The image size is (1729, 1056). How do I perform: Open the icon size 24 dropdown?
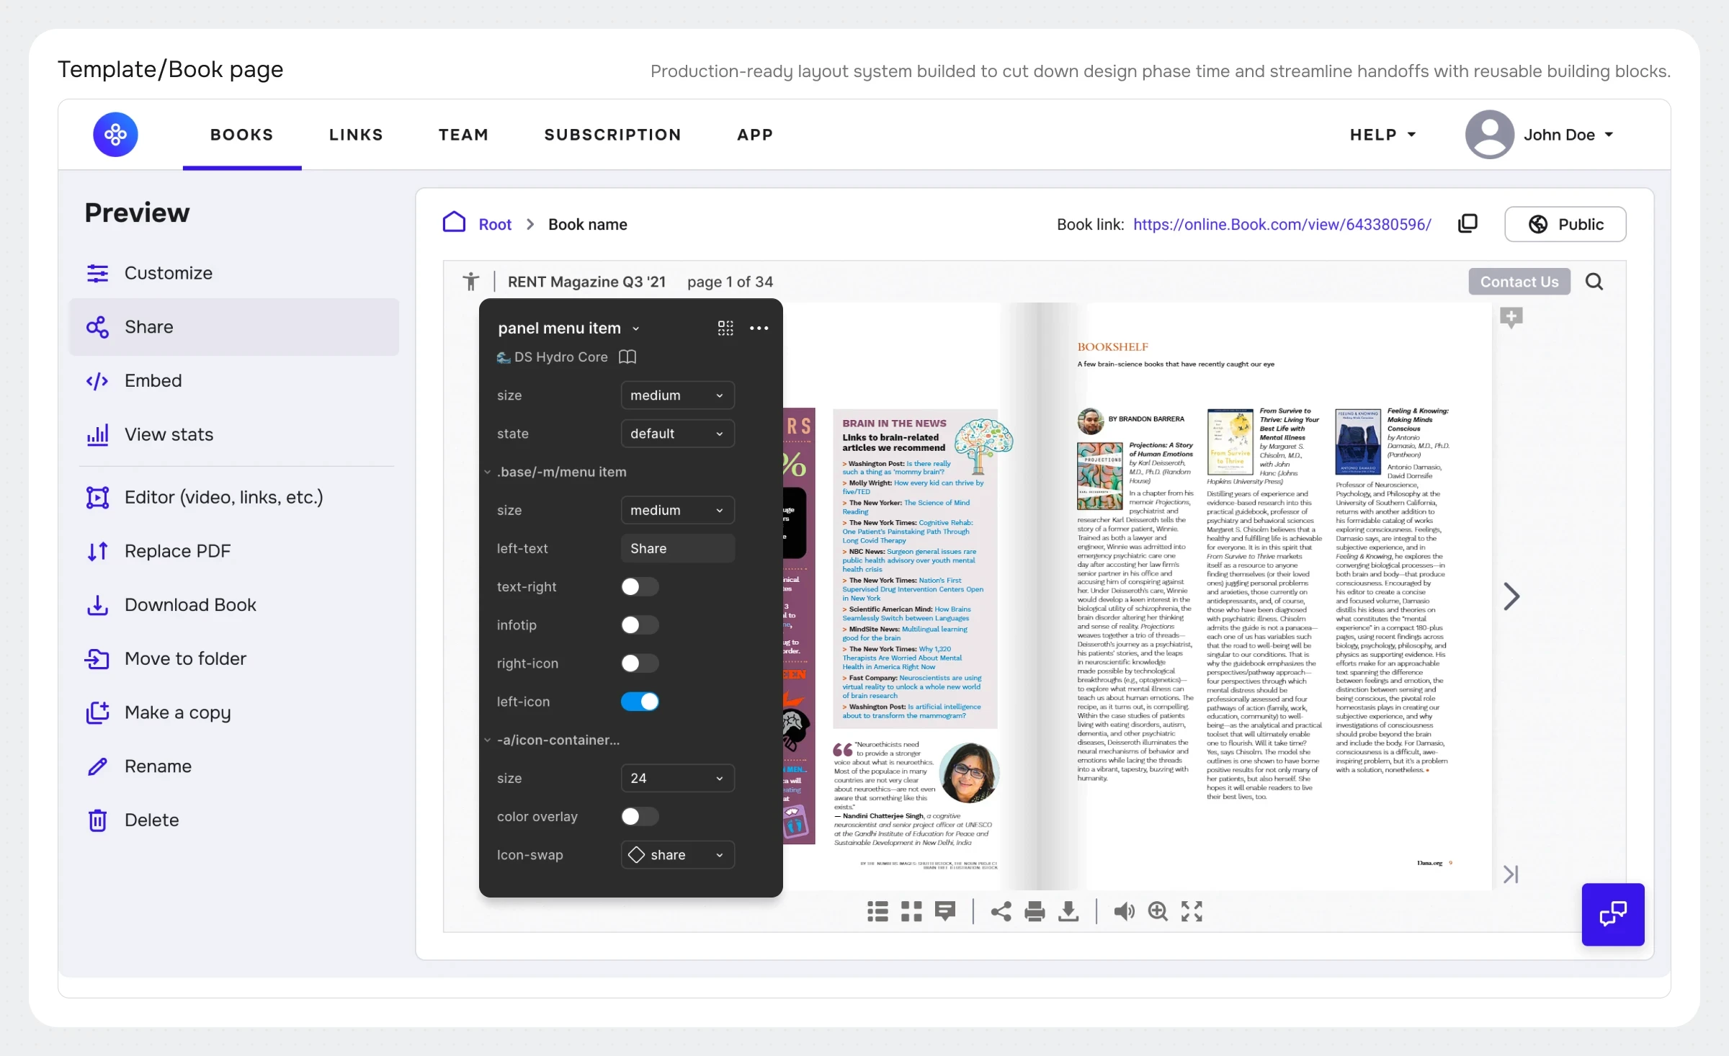[677, 778]
